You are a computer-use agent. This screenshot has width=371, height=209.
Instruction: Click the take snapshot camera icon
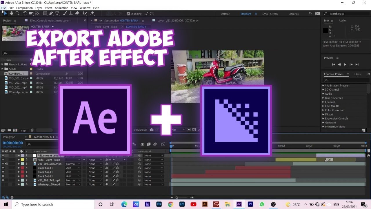click(x=152, y=130)
